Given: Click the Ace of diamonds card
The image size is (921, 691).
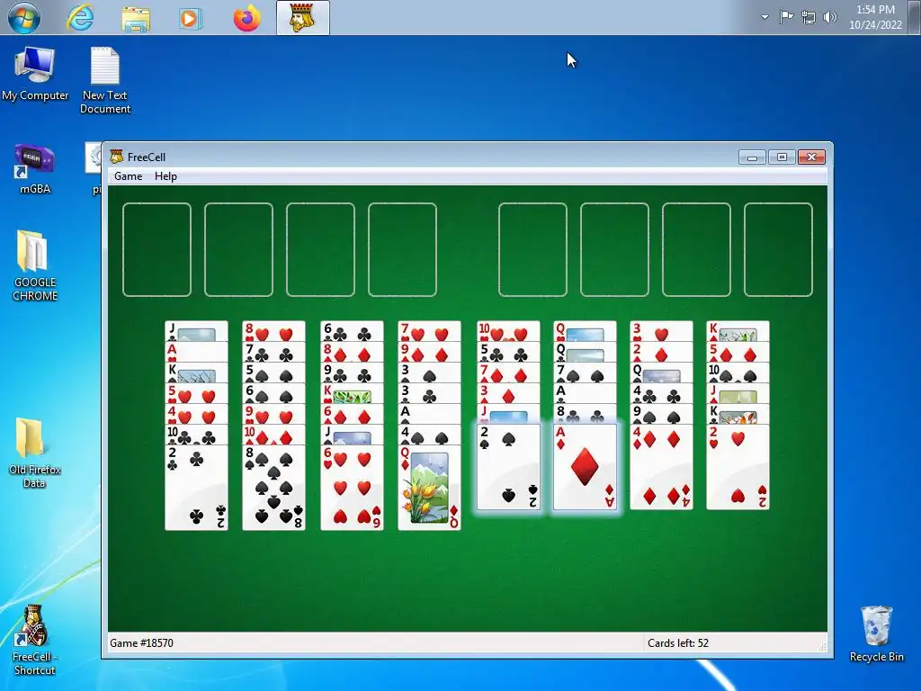Looking at the screenshot, I should (x=585, y=467).
